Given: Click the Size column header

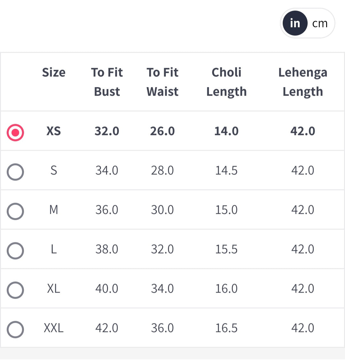Looking at the screenshot, I should click(x=54, y=72).
